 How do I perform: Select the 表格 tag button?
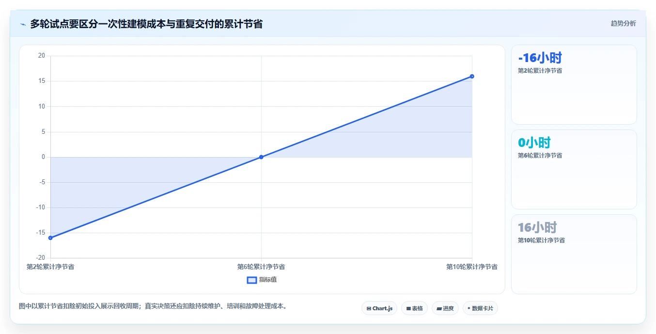coord(414,308)
